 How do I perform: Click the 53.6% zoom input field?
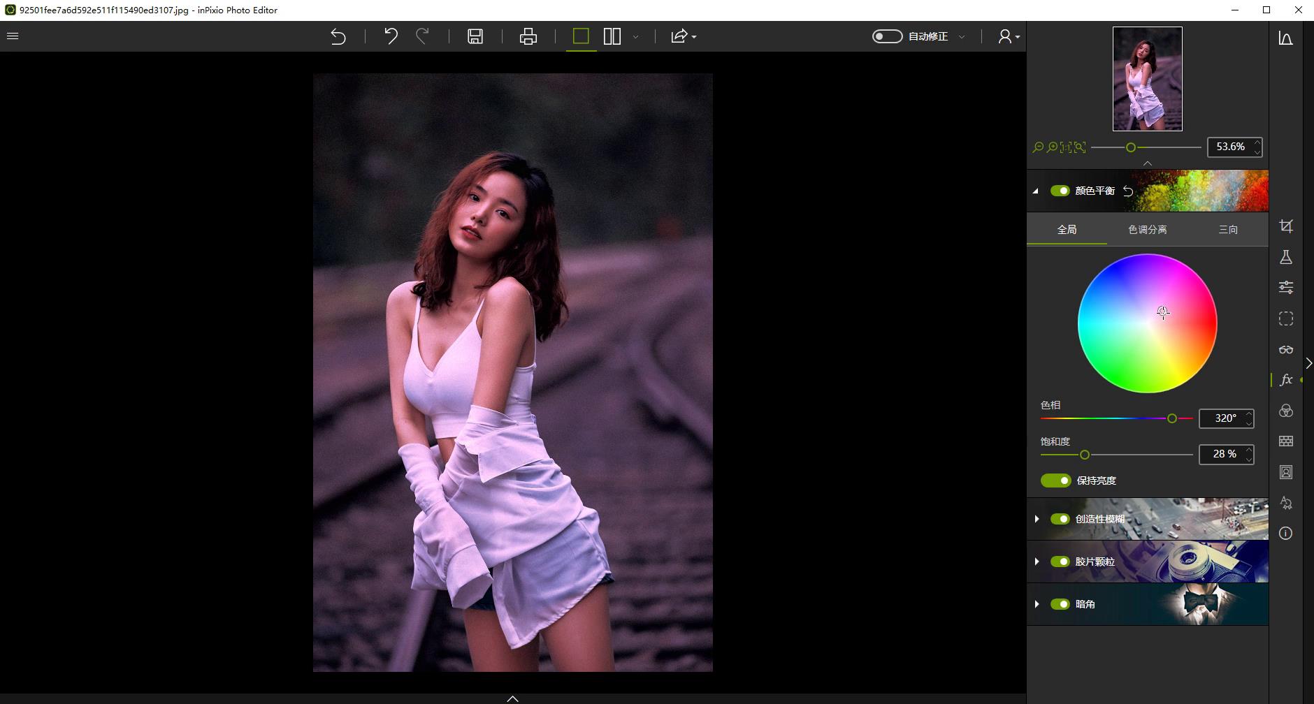coord(1229,147)
